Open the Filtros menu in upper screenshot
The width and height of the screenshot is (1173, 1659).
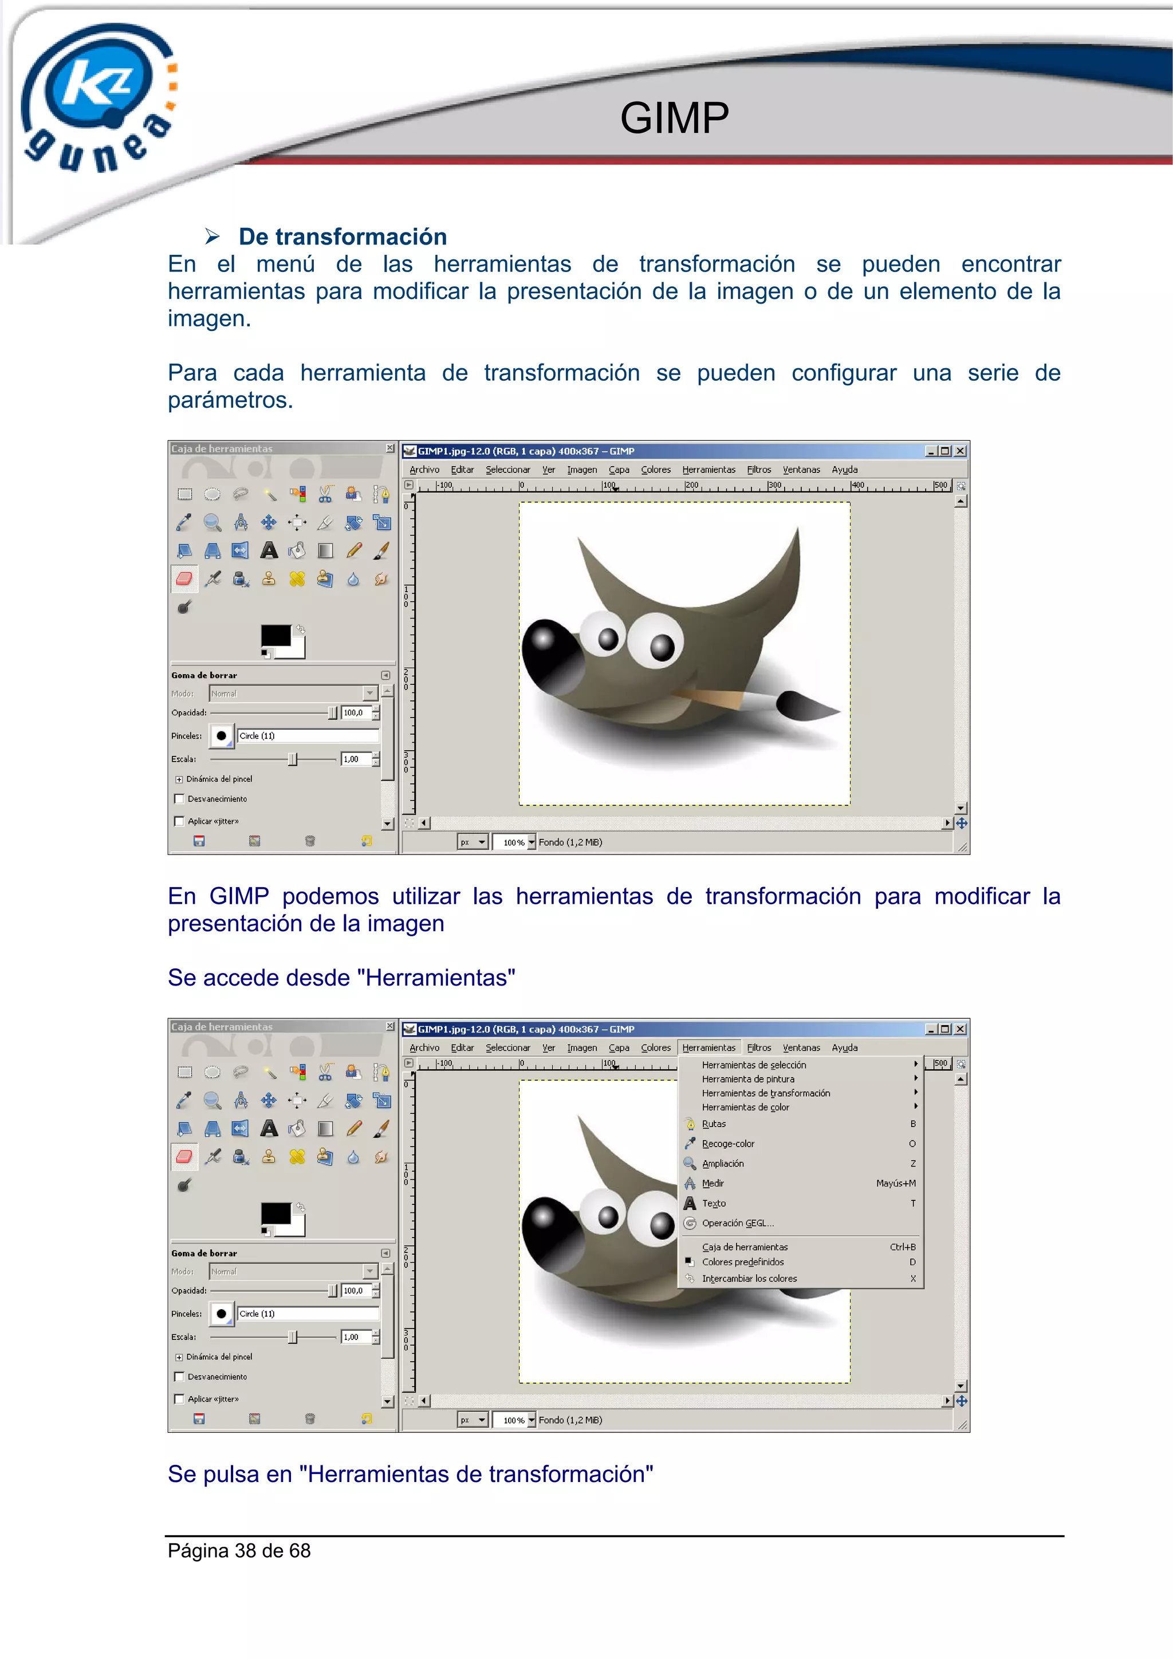(x=759, y=470)
